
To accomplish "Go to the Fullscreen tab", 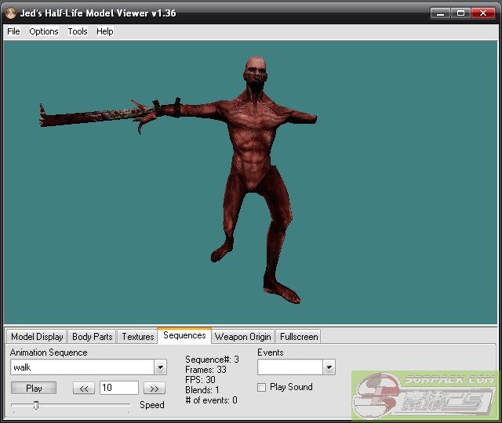I will point(298,337).
